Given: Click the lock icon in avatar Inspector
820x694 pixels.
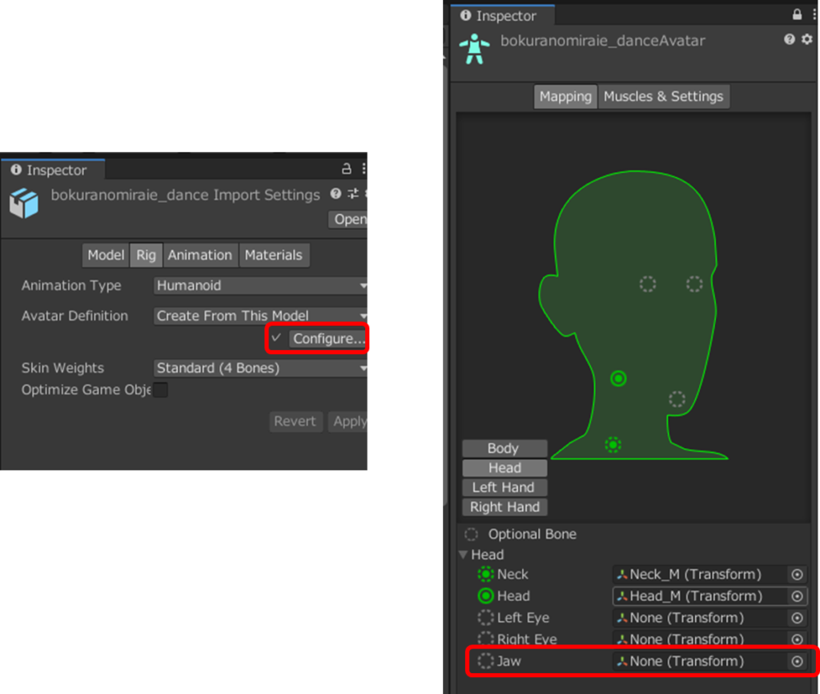Looking at the screenshot, I should (x=797, y=15).
